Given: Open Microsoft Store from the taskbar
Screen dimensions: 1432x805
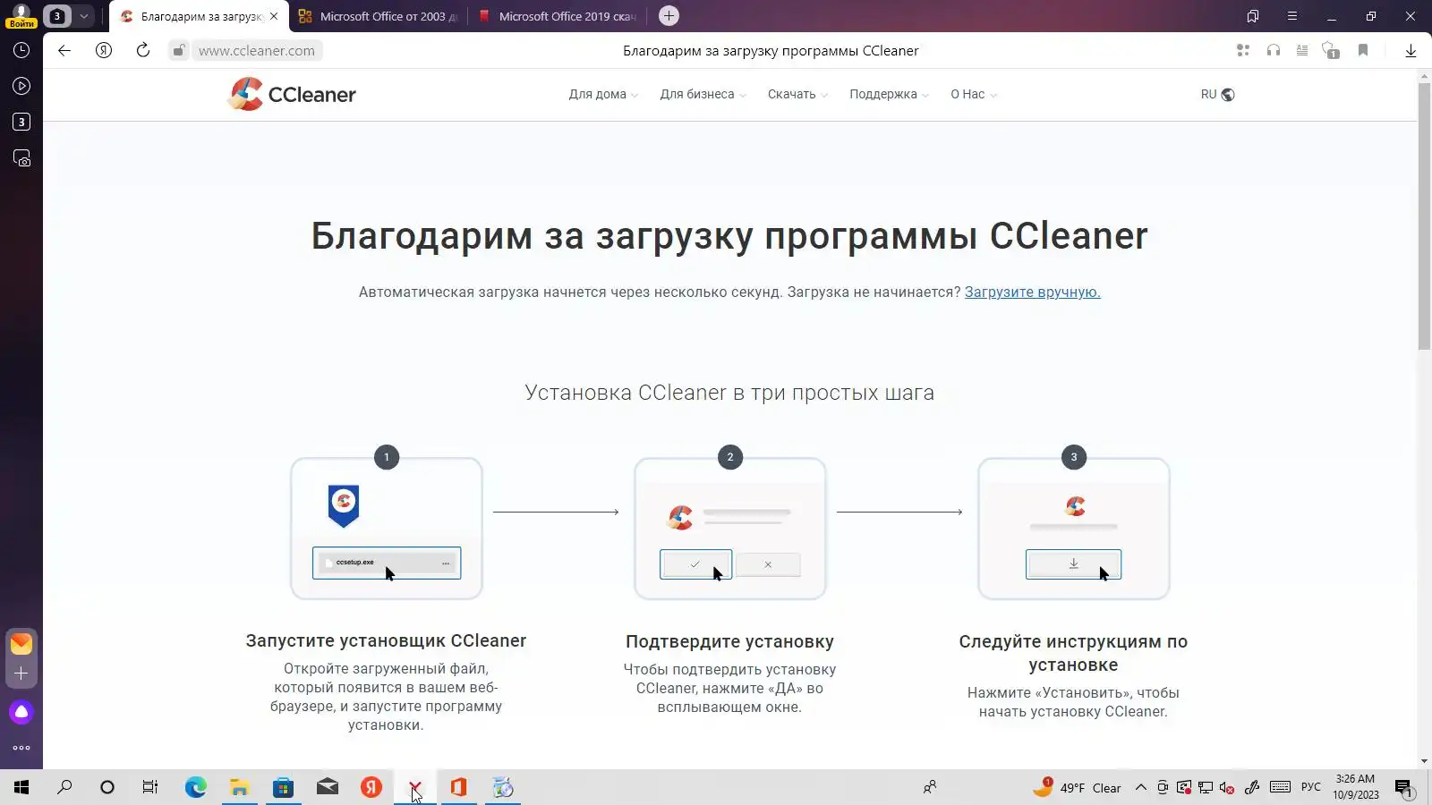Looking at the screenshot, I should pos(283,787).
